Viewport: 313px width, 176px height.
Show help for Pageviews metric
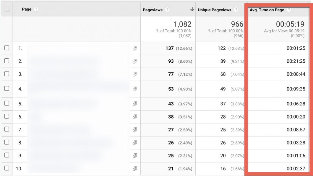point(167,10)
